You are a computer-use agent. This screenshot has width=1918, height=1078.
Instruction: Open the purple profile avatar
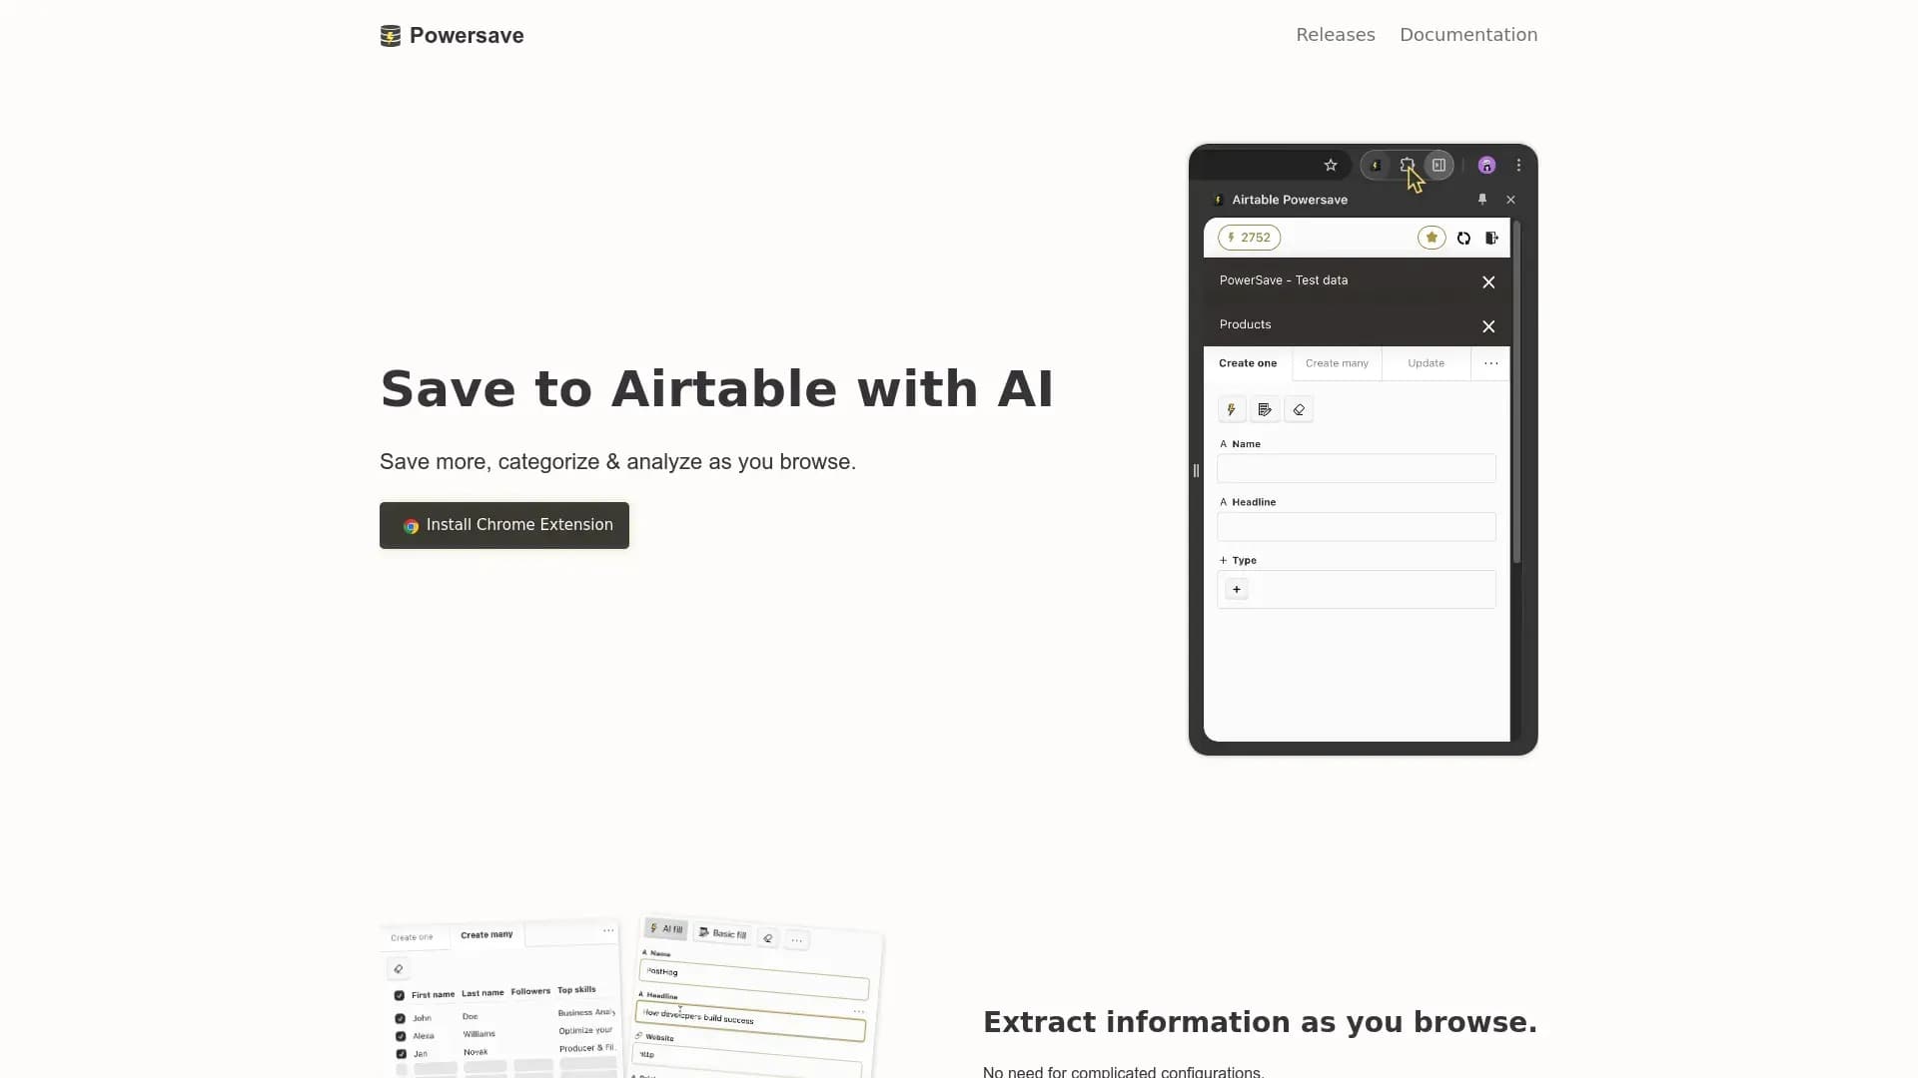pyautogui.click(x=1486, y=166)
